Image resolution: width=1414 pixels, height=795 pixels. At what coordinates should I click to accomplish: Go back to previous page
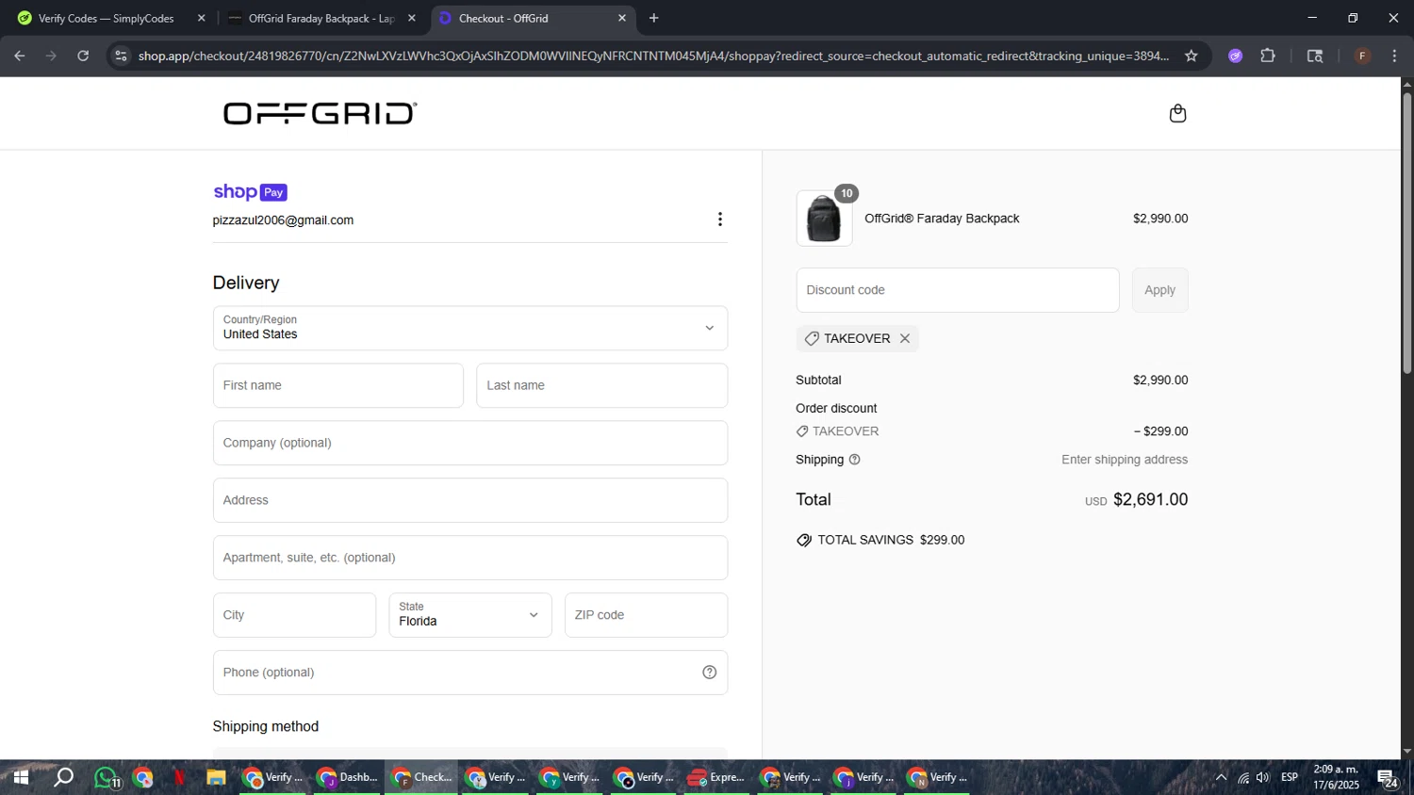click(x=20, y=56)
